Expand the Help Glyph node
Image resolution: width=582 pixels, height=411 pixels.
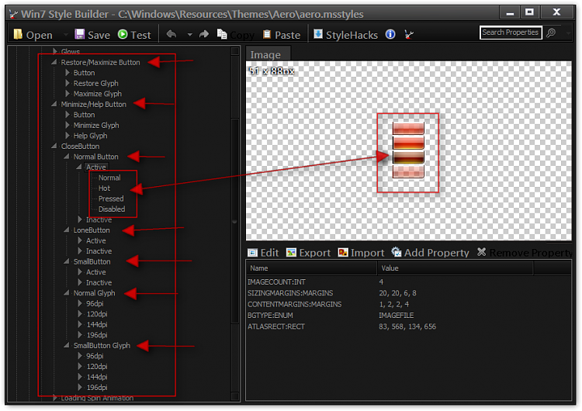tap(68, 136)
